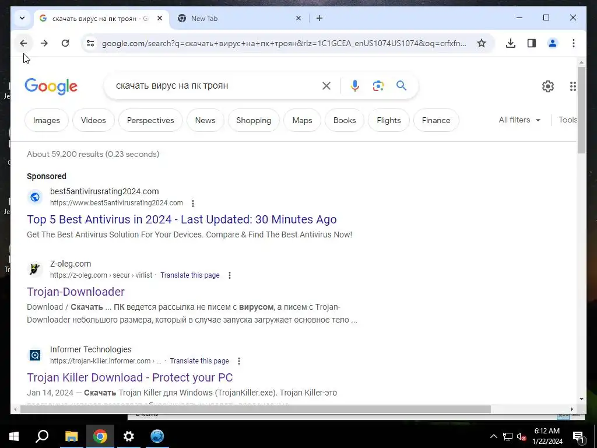Select the Shopping filter
597x448 pixels.
[254, 120]
